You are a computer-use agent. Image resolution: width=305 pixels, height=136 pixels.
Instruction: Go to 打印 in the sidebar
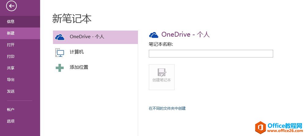click(x=11, y=57)
